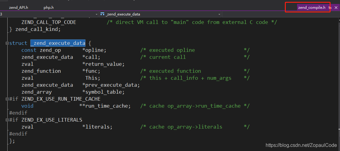
Task: Click the struct keyword
Action: tap(18, 43)
